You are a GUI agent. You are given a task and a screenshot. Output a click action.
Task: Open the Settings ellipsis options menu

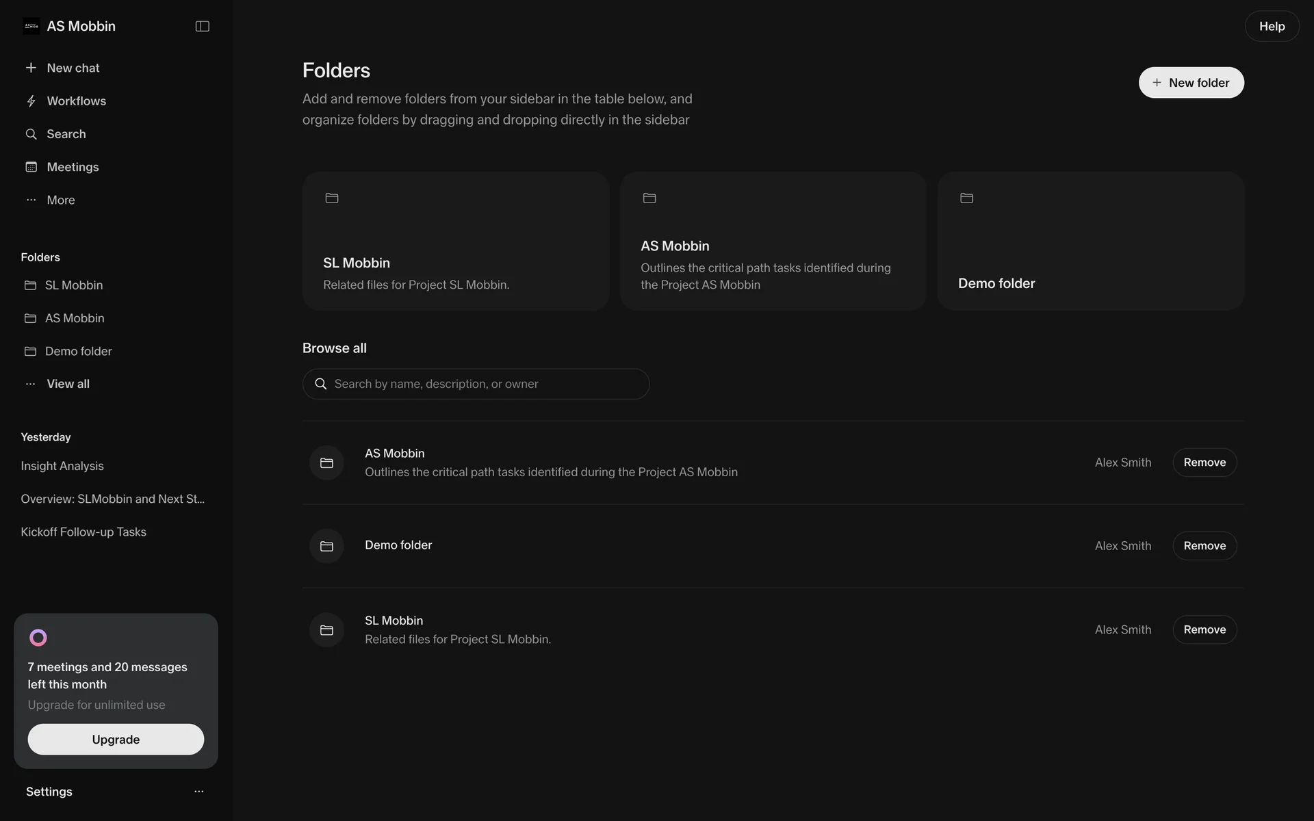coord(199,792)
